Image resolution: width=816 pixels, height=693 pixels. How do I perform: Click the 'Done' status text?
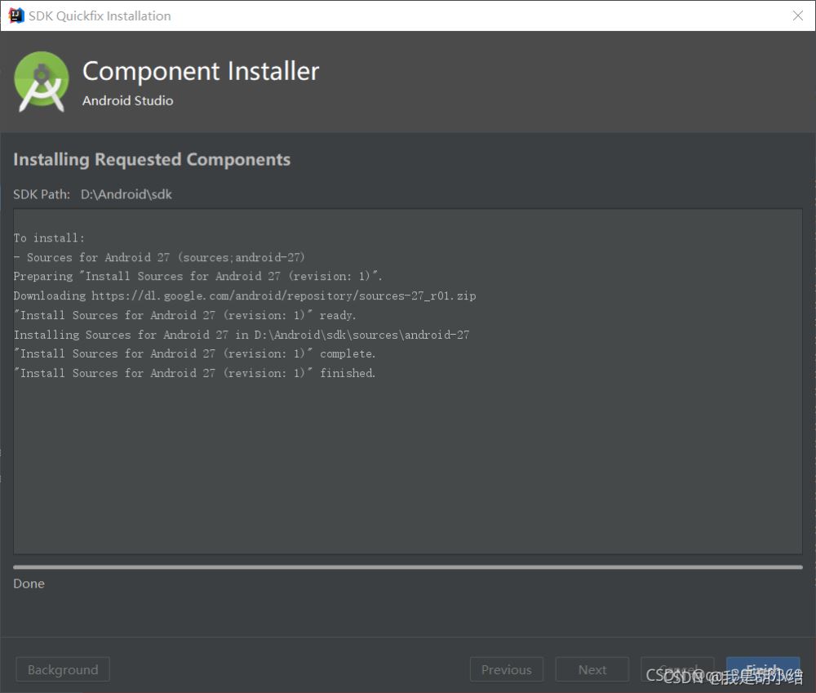coord(29,584)
